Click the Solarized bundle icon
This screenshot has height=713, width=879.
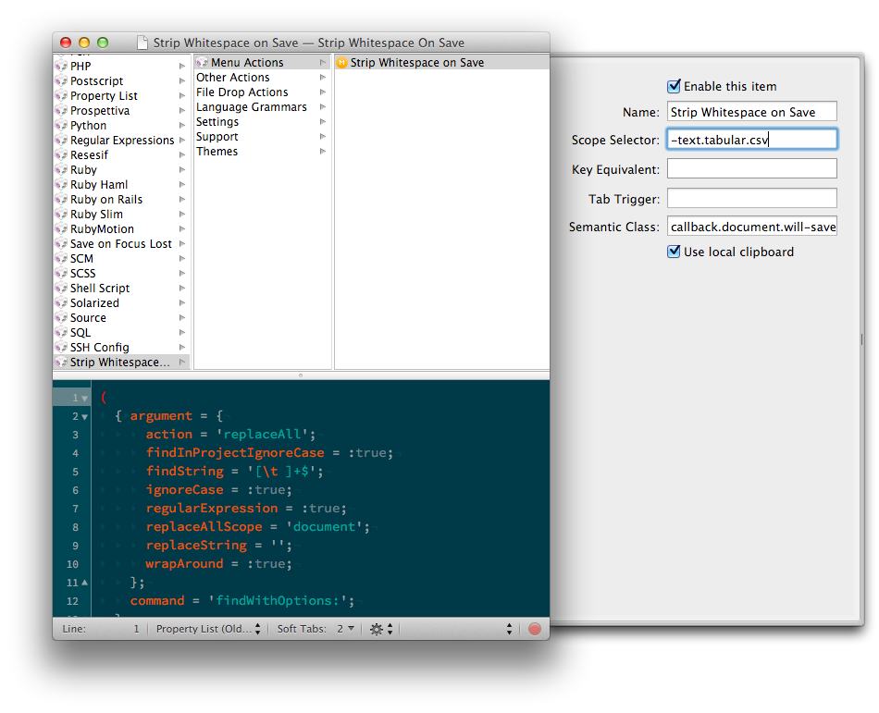pos(61,303)
